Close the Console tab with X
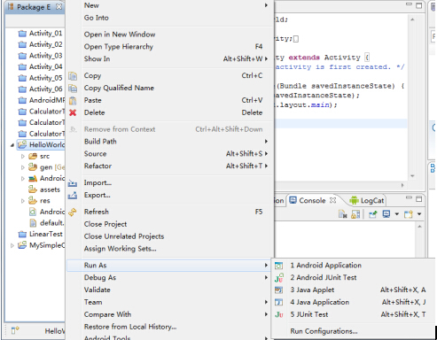Image resolution: width=437 pixels, height=340 pixels. tap(333, 200)
